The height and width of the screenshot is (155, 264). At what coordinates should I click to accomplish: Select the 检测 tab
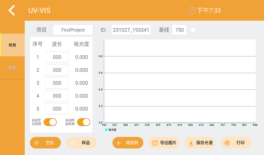pyautogui.click(x=12, y=45)
